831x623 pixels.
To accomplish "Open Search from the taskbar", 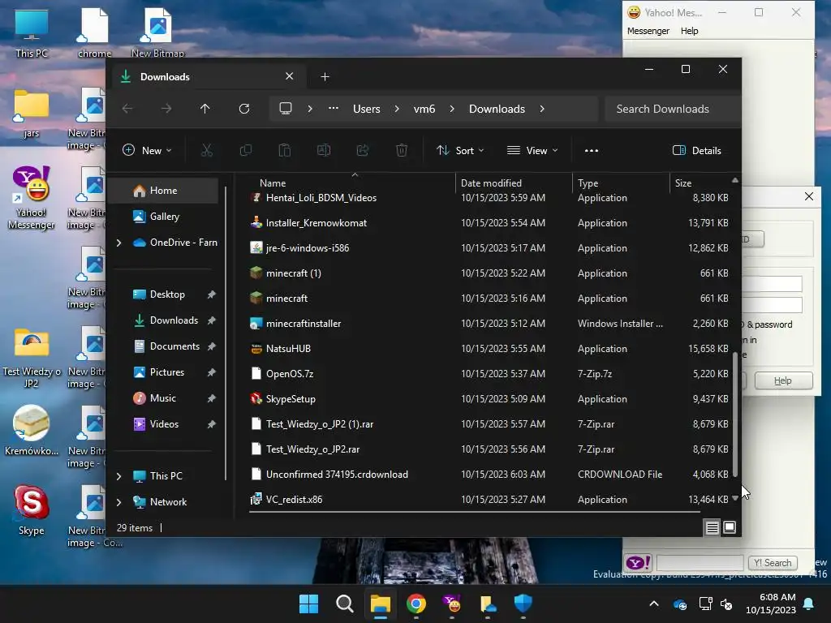I will (344, 604).
